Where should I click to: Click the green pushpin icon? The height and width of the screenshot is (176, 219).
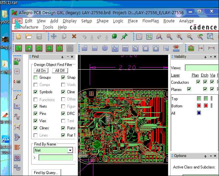coord(124,36)
